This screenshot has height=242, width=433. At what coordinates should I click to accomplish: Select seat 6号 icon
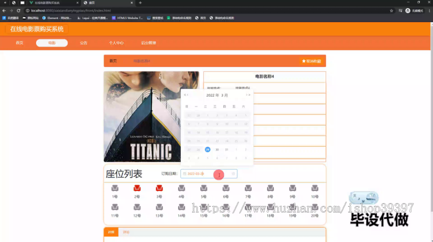(x=226, y=188)
